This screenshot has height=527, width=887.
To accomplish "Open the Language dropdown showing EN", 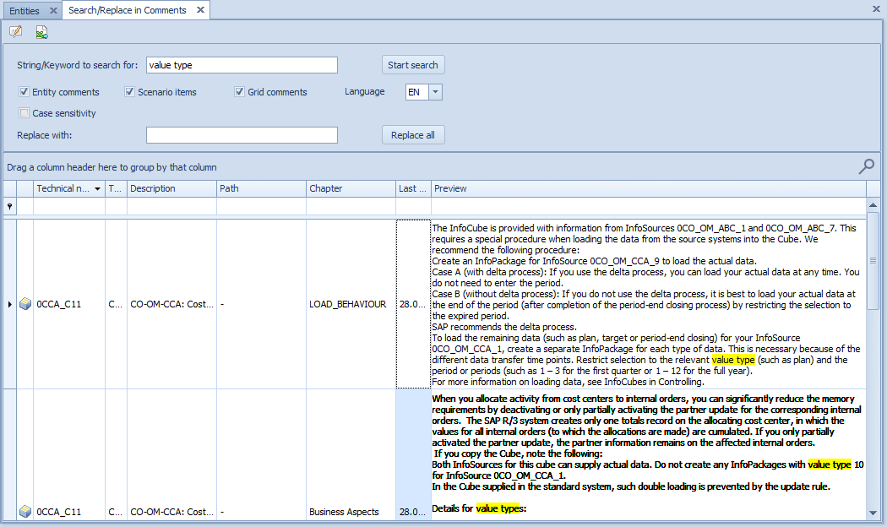I will coord(435,92).
